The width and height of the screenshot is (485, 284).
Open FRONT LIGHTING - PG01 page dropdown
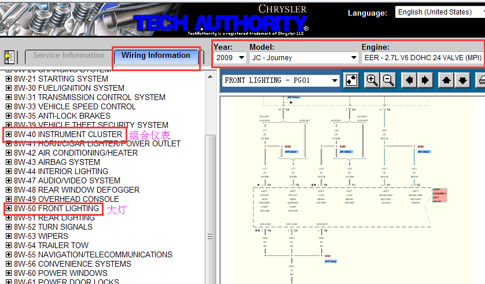(x=281, y=80)
